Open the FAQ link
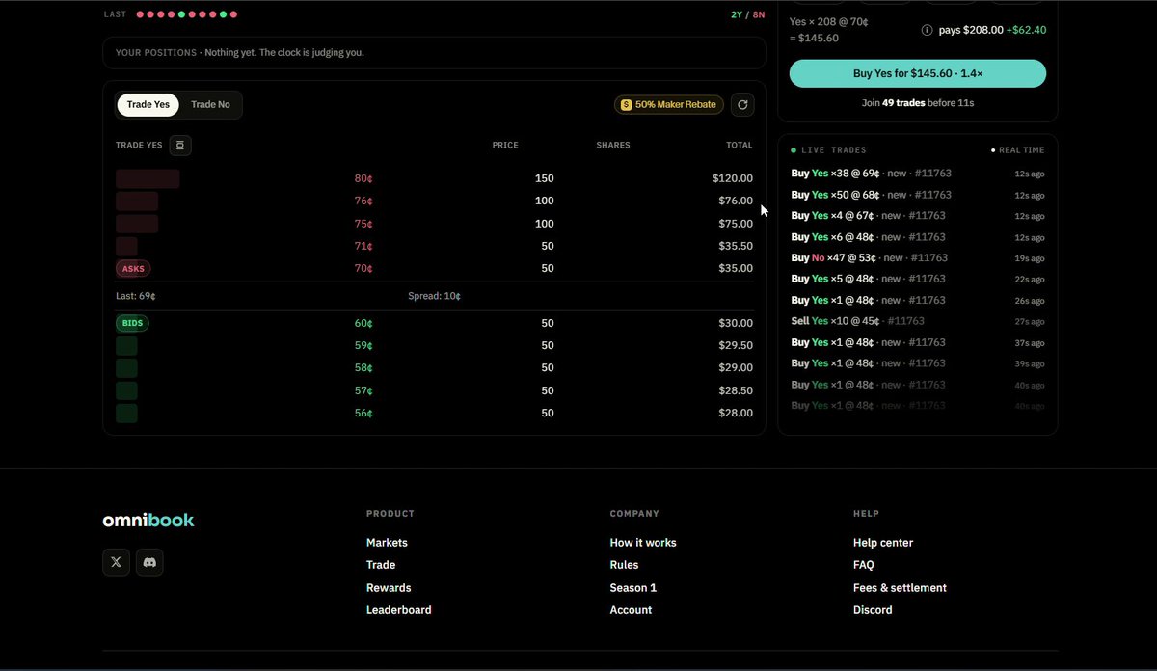Screen dimensions: 1157x671 pyautogui.click(x=864, y=565)
